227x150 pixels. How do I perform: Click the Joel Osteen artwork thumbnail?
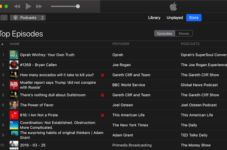(14, 105)
